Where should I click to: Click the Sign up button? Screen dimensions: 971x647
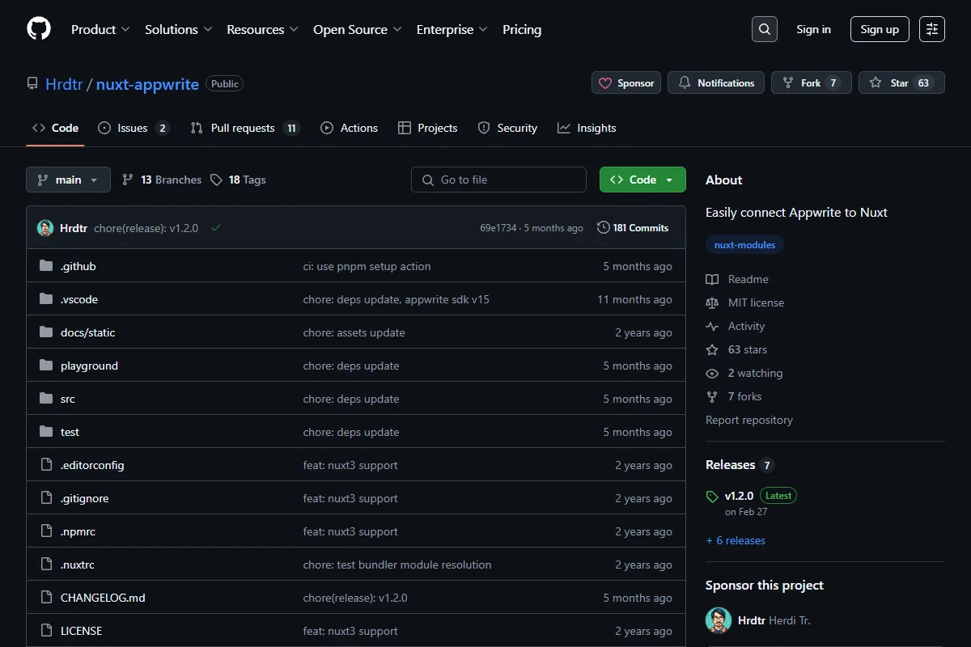(880, 29)
